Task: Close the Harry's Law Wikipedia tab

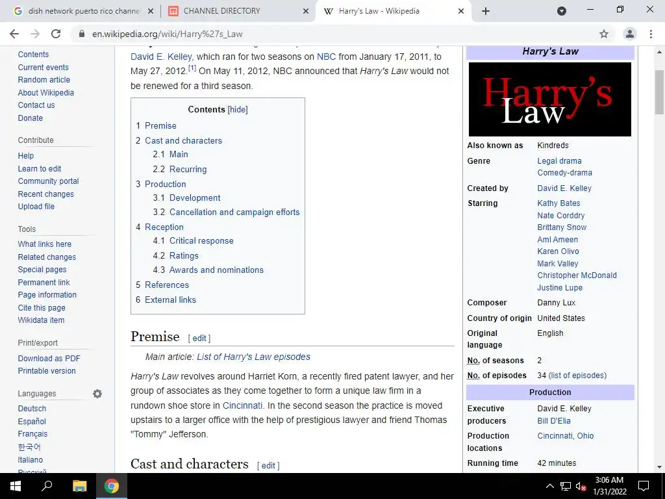Action: (x=461, y=11)
